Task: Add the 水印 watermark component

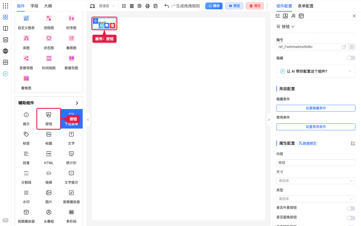Action: pyautogui.click(x=26, y=197)
